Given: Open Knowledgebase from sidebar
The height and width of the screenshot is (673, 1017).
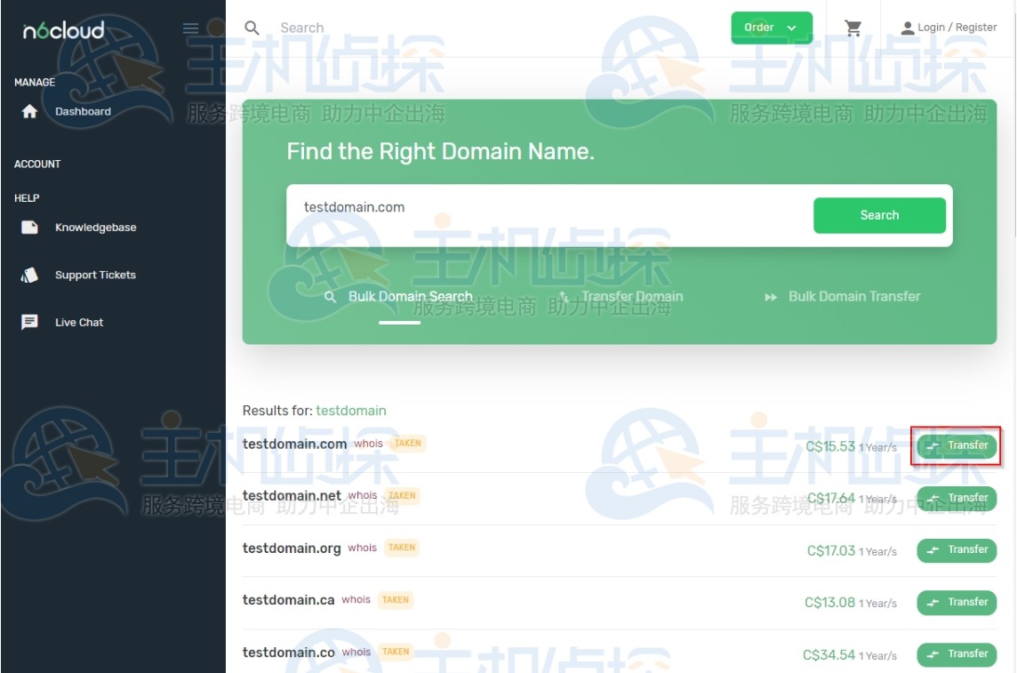Looking at the screenshot, I should click(95, 228).
